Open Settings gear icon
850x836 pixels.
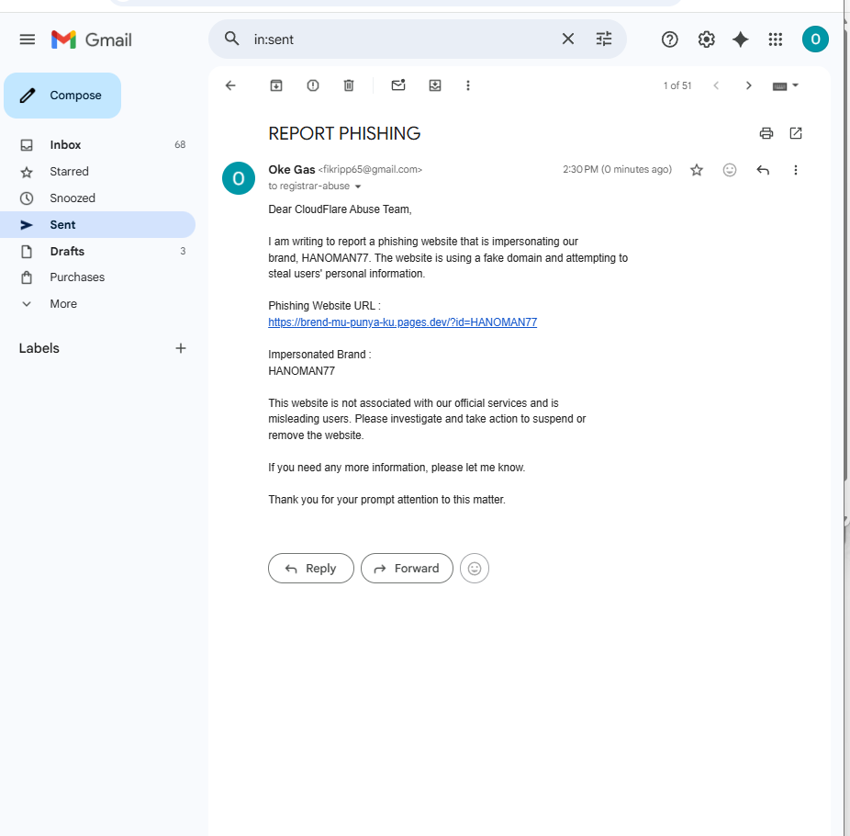706,40
